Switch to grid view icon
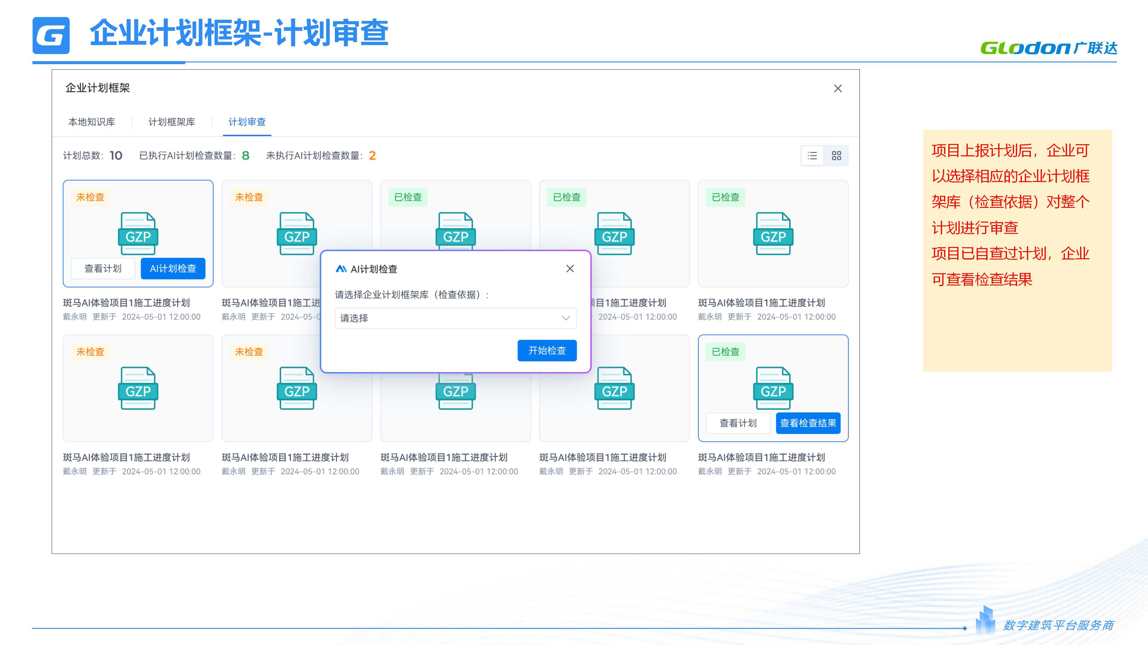 point(836,155)
